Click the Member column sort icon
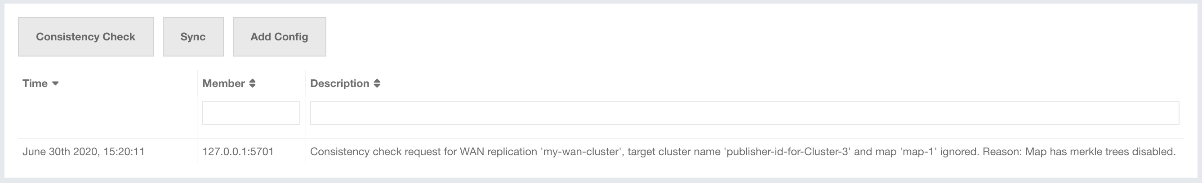1202x183 pixels. 253,84
